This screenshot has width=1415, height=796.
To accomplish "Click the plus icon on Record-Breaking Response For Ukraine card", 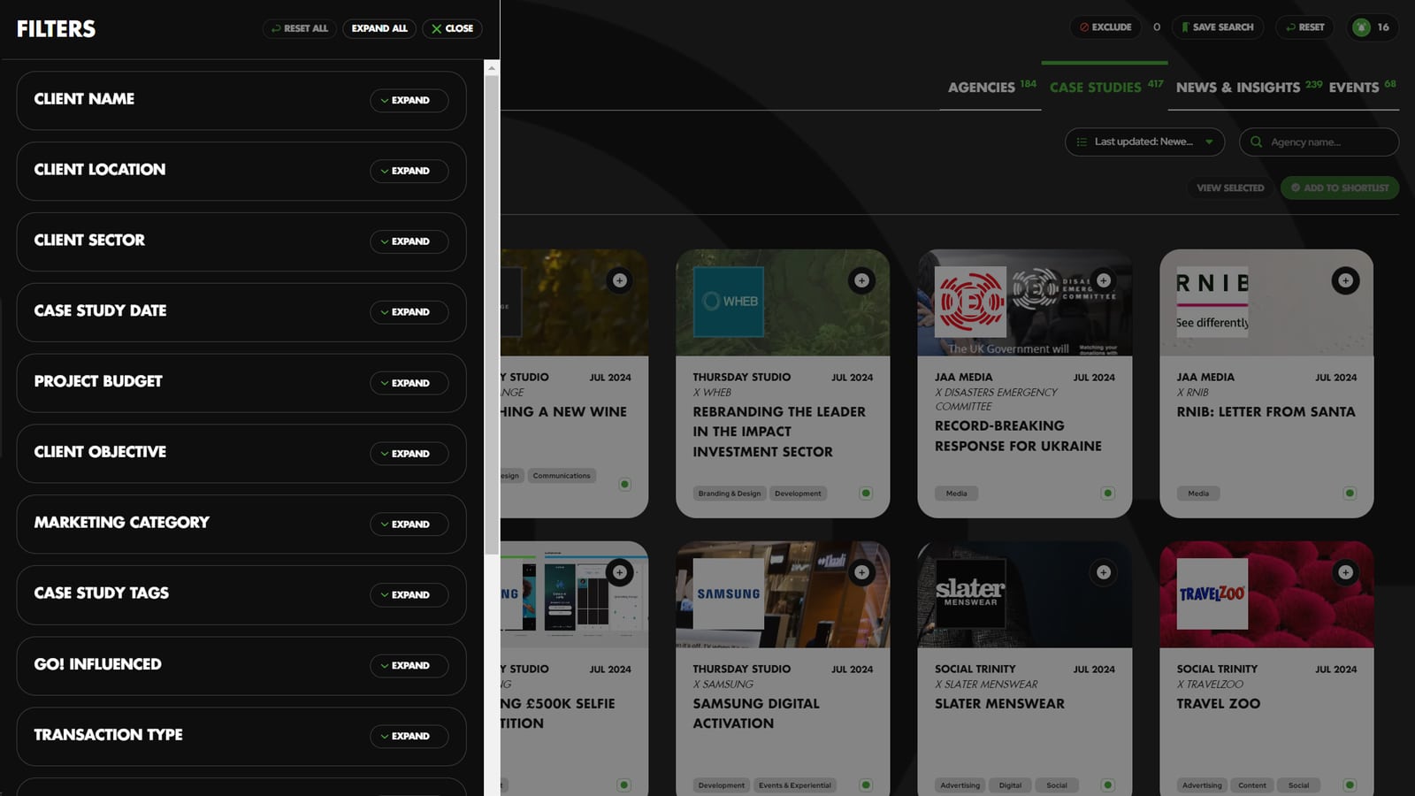I will pos(1103,280).
